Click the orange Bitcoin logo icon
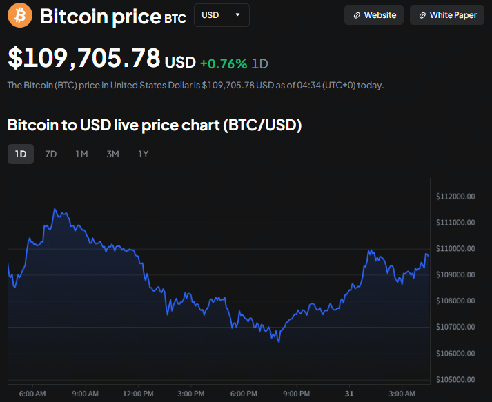 coord(19,15)
